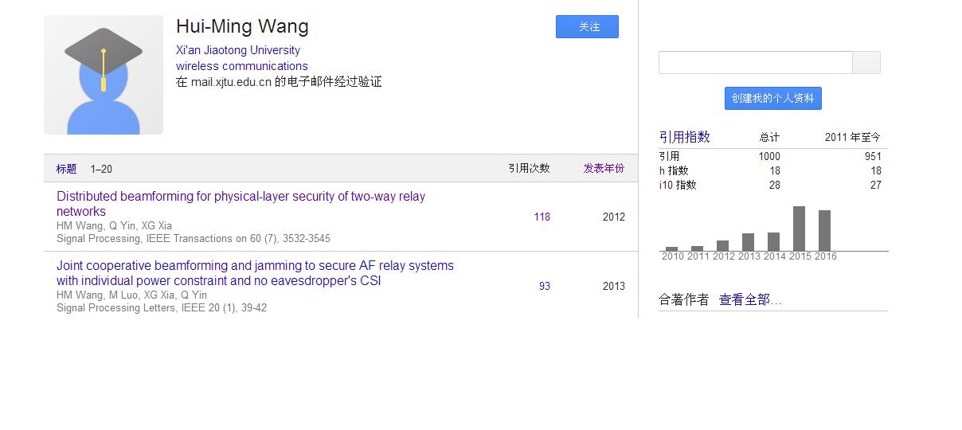Sort publications by 标题 column header
962x430 pixels.
[x=66, y=169]
